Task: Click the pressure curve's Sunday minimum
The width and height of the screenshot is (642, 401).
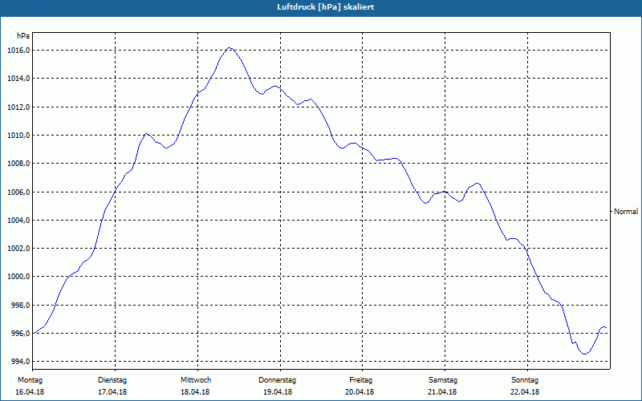Action: [584, 354]
